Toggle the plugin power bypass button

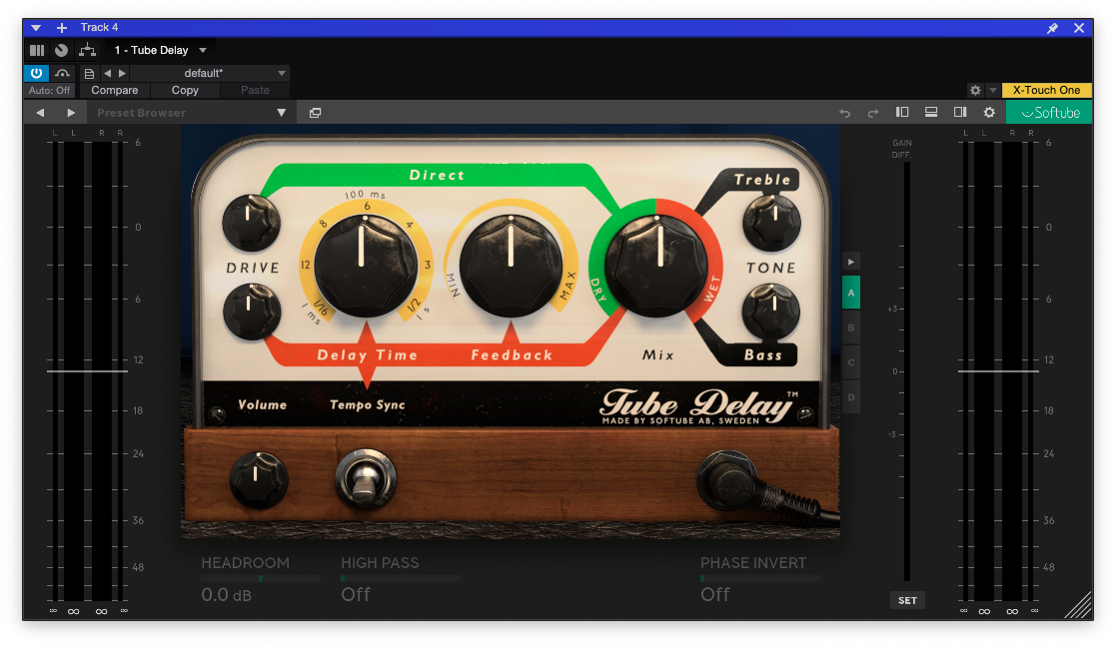tap(36, 73)
